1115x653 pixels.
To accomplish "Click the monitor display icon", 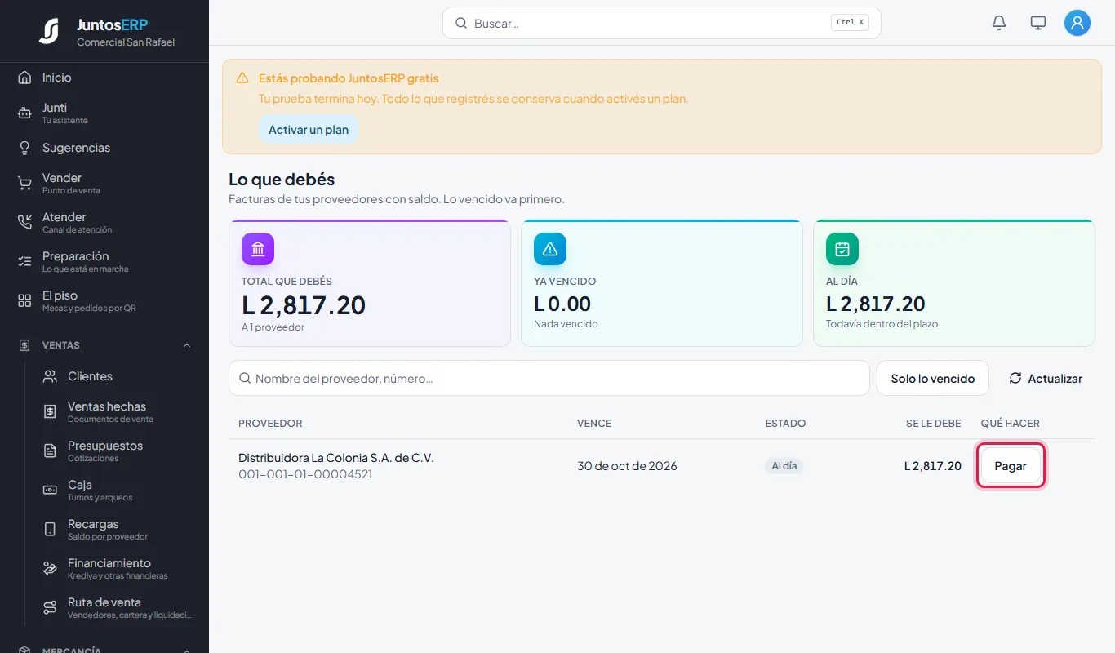I will [x=1038, y=23].
